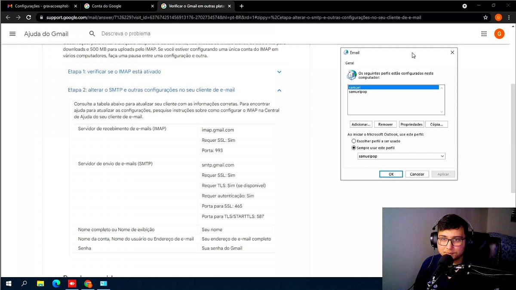The width and height of the screenshot is (516, 290).
Task: Go forward with the browser forward arrow
Action: (18, 17)
